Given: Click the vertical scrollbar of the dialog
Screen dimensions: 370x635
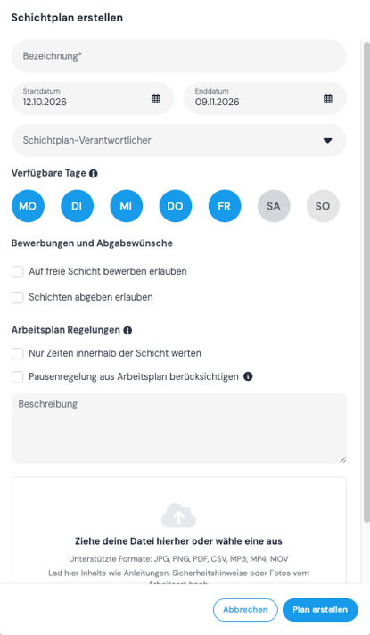Looking at the screenshot, I should pos(366,282).
